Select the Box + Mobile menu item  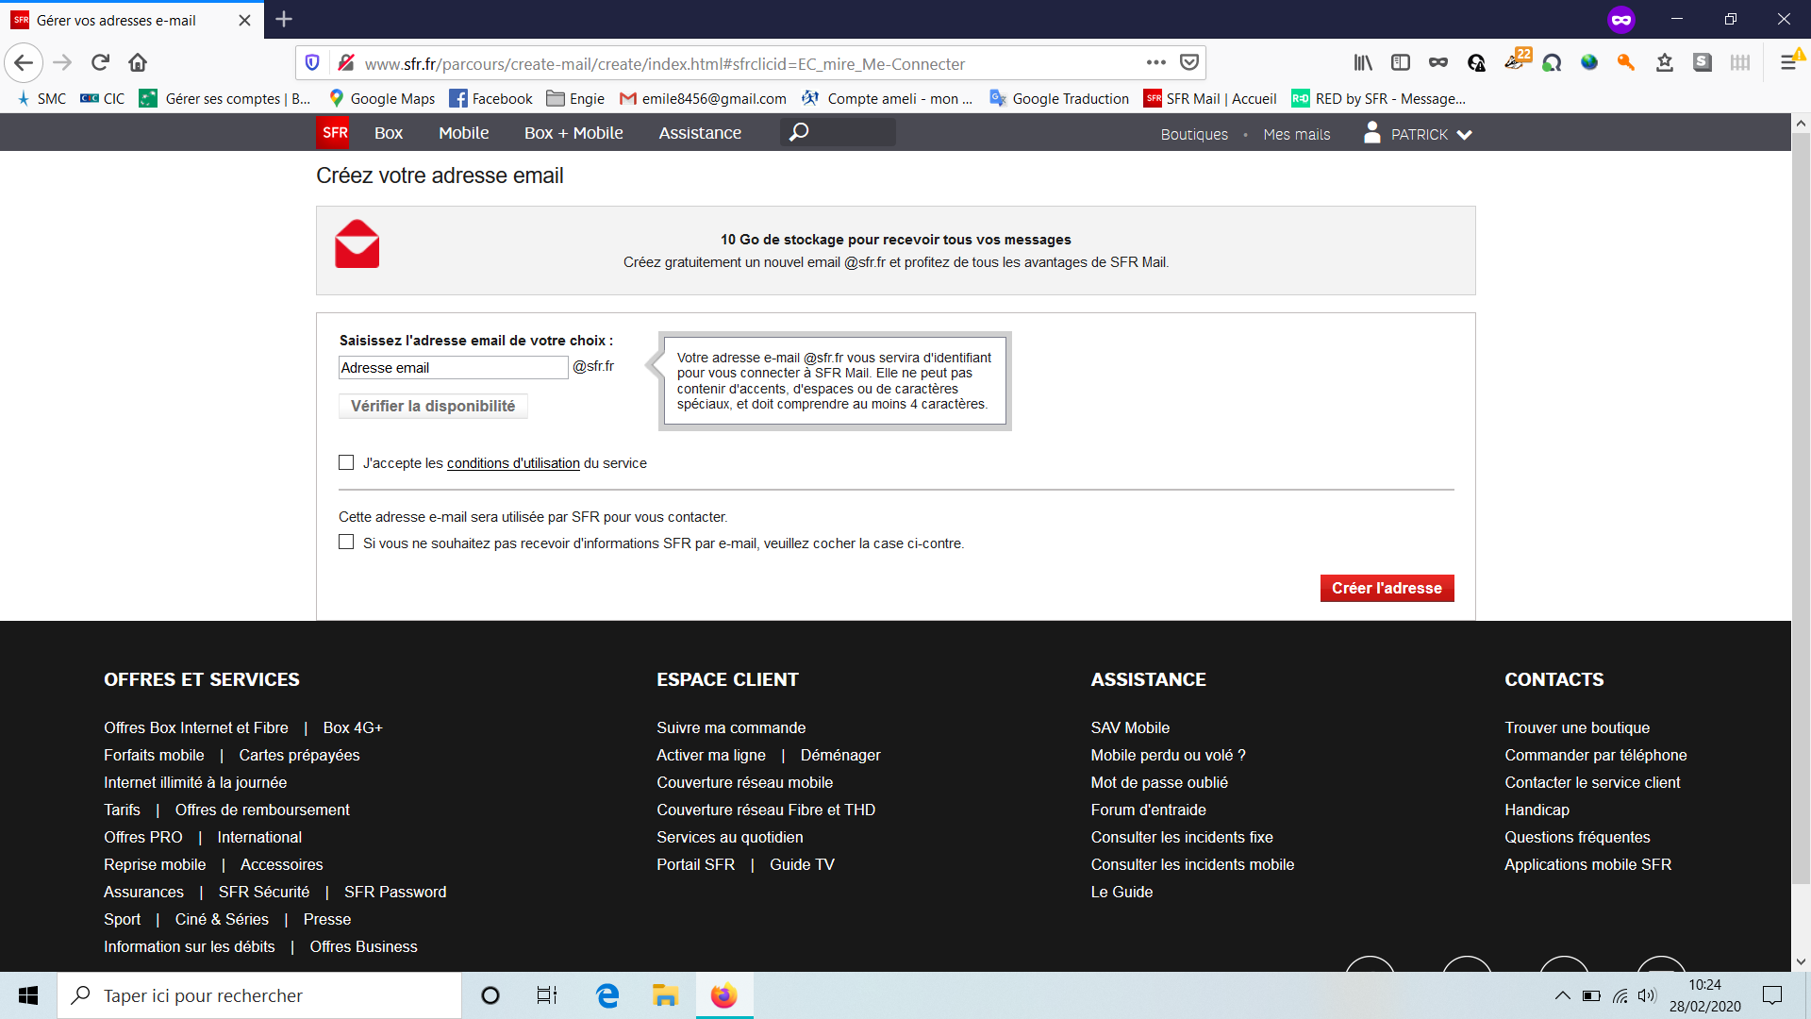(573, 133)
